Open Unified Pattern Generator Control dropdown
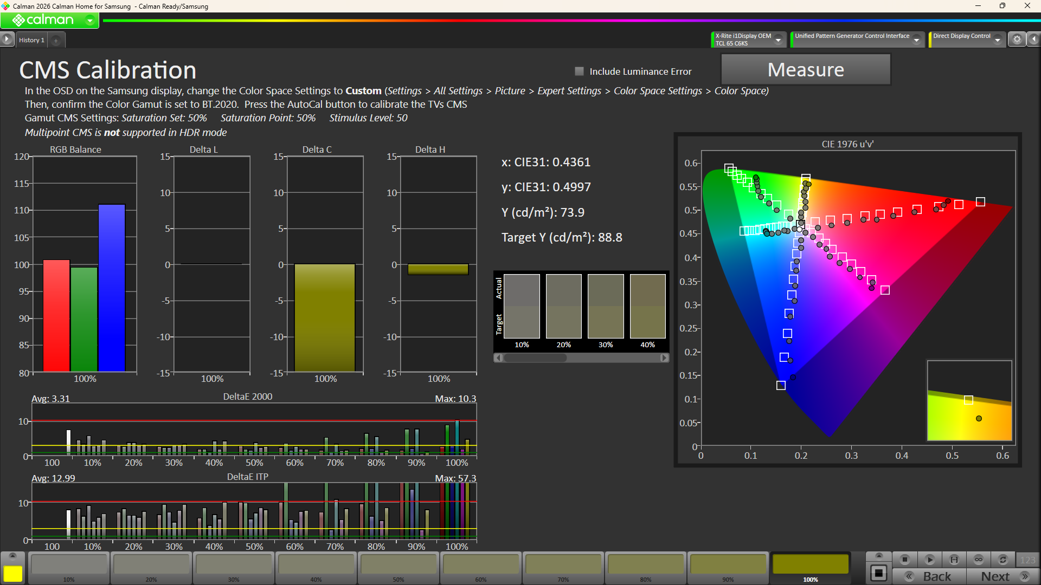This screenshot has width=1041, height=585. click(x=916, y=40)
